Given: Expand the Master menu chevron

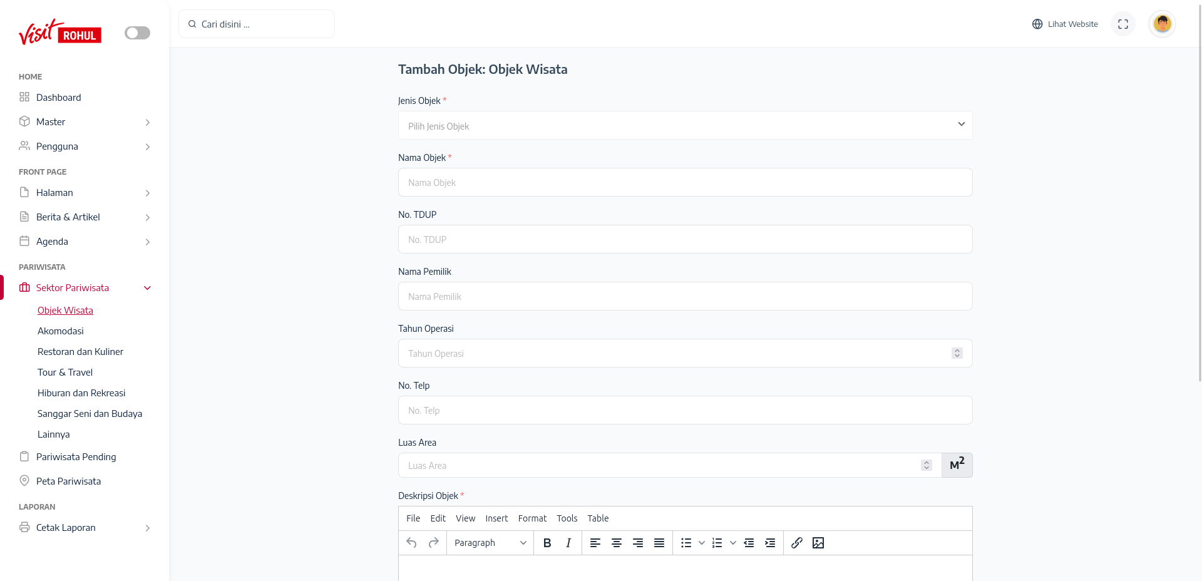Looking at the screenshot, I should point(148,122).
